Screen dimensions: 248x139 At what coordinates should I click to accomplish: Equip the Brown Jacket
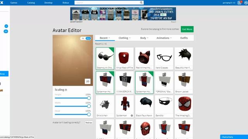pyautogui.click(x=184, y=82)
